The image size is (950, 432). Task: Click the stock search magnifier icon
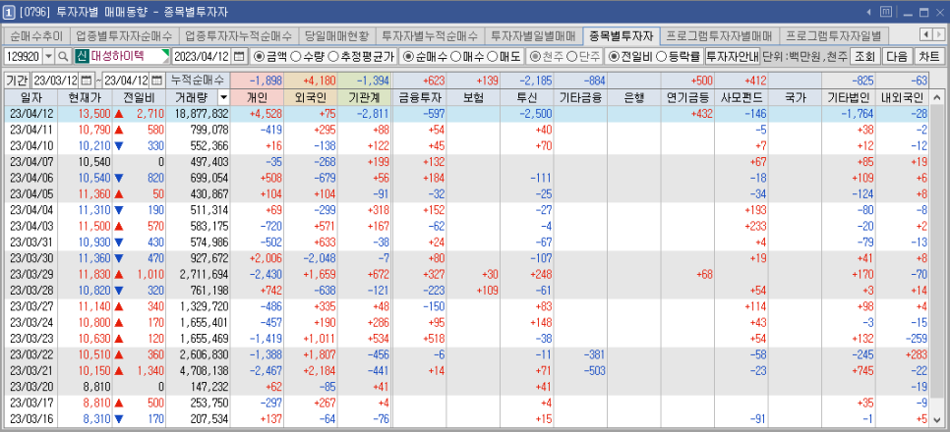point(63,57)
